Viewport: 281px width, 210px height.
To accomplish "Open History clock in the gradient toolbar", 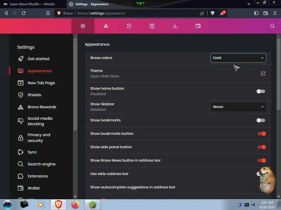I will coord(129,26).
